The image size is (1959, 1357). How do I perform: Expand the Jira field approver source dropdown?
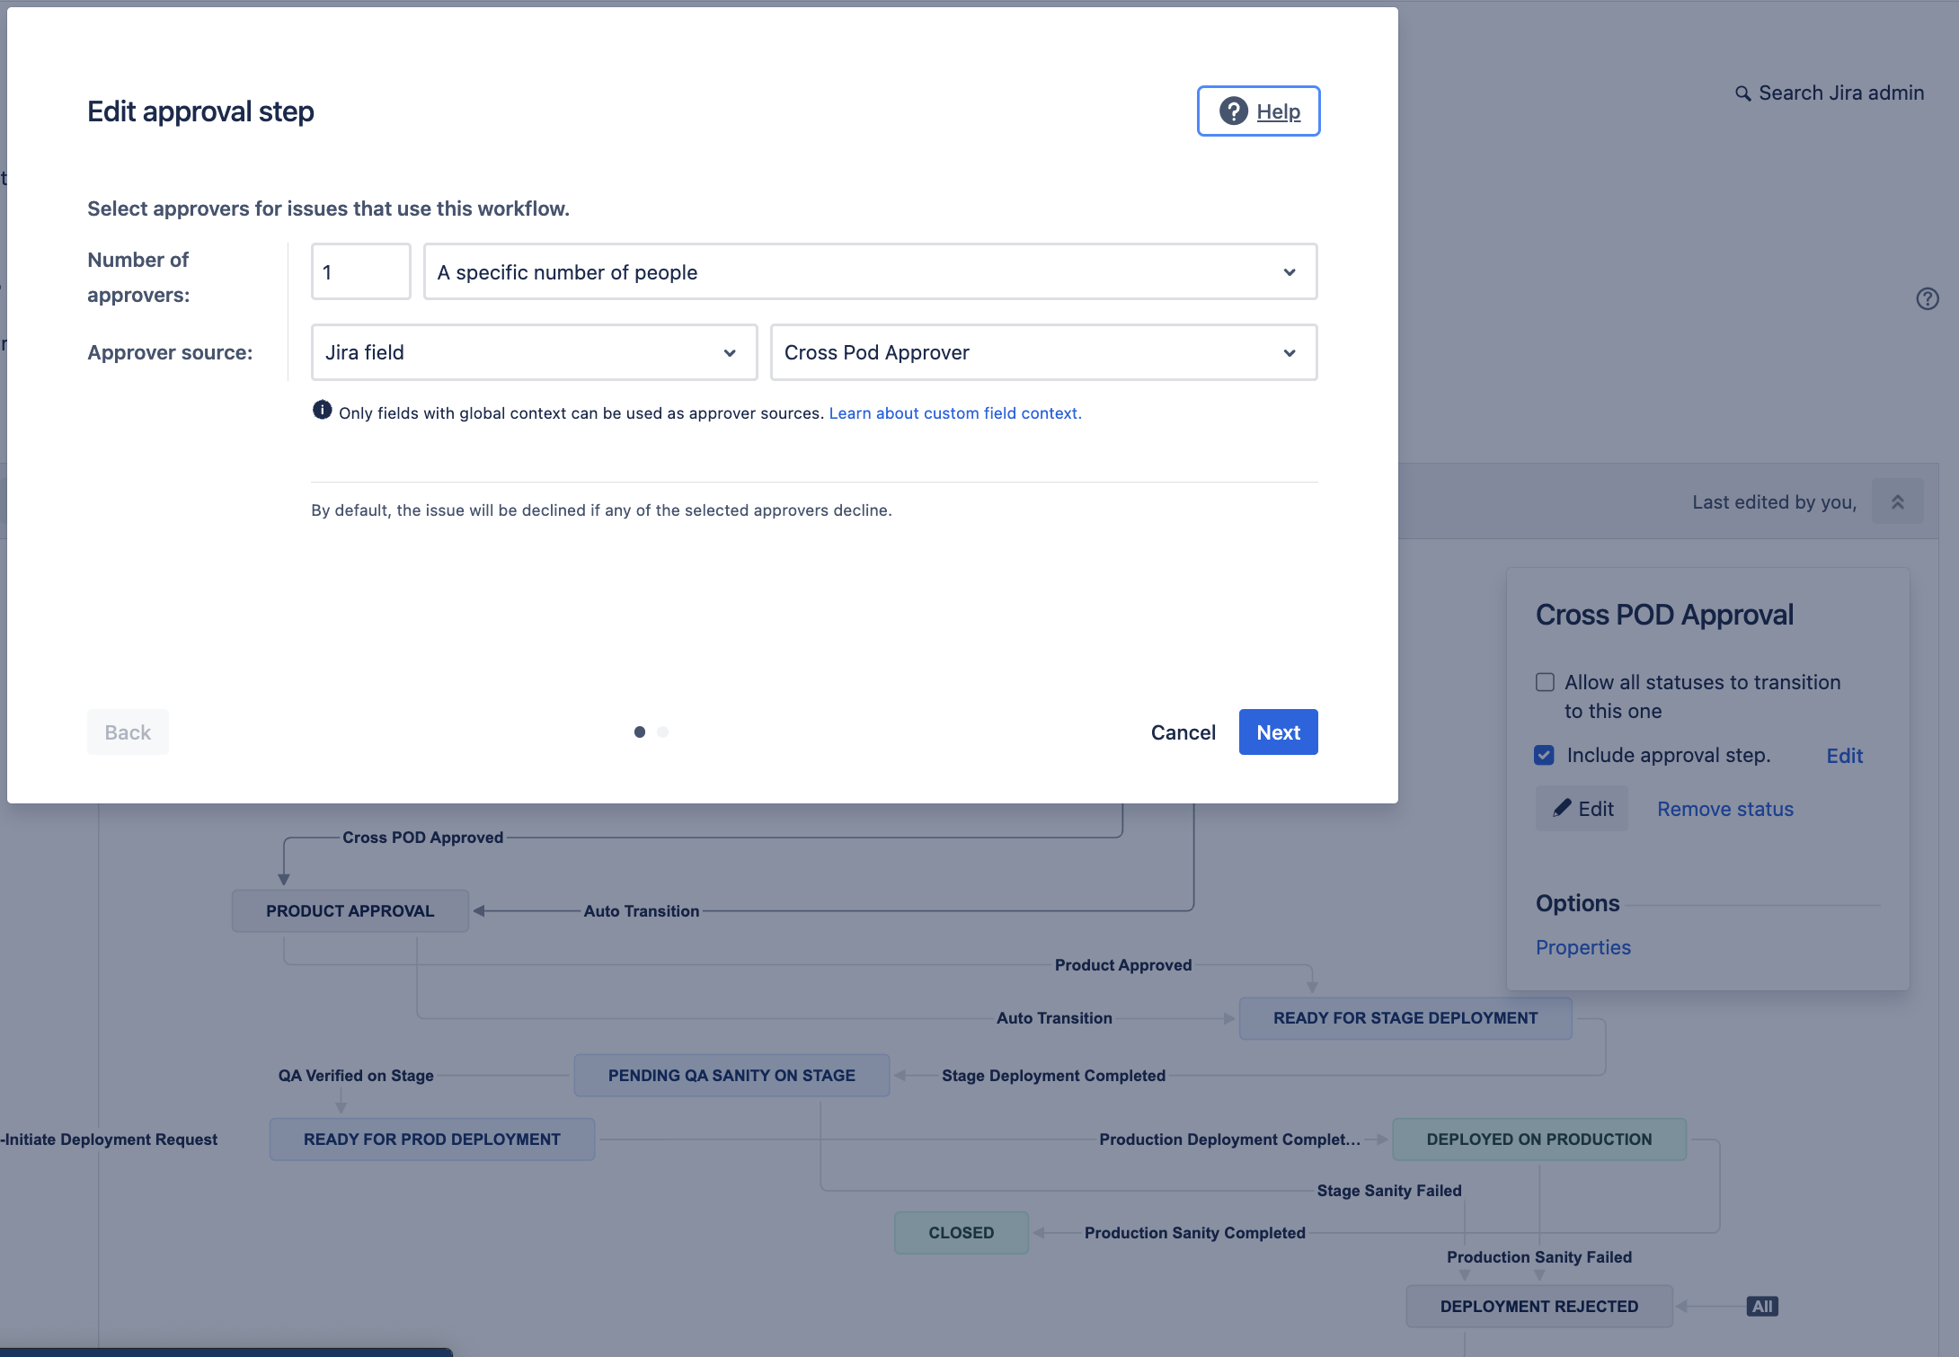tap(534, 352)
